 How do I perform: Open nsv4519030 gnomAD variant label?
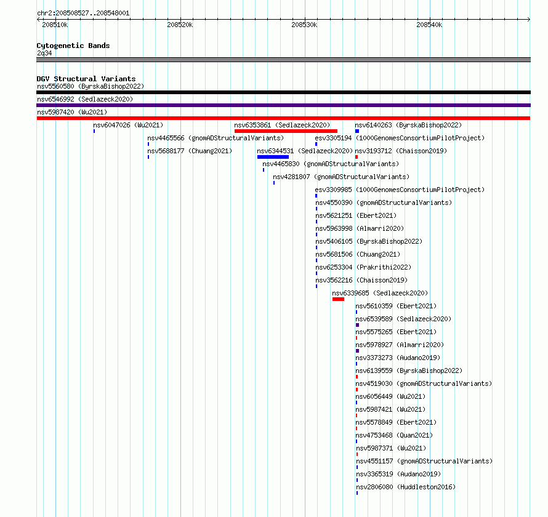click(424, 383)
